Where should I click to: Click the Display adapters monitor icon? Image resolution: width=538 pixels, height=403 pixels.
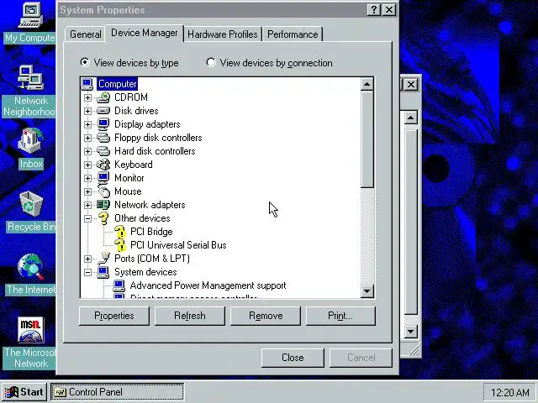103,124
